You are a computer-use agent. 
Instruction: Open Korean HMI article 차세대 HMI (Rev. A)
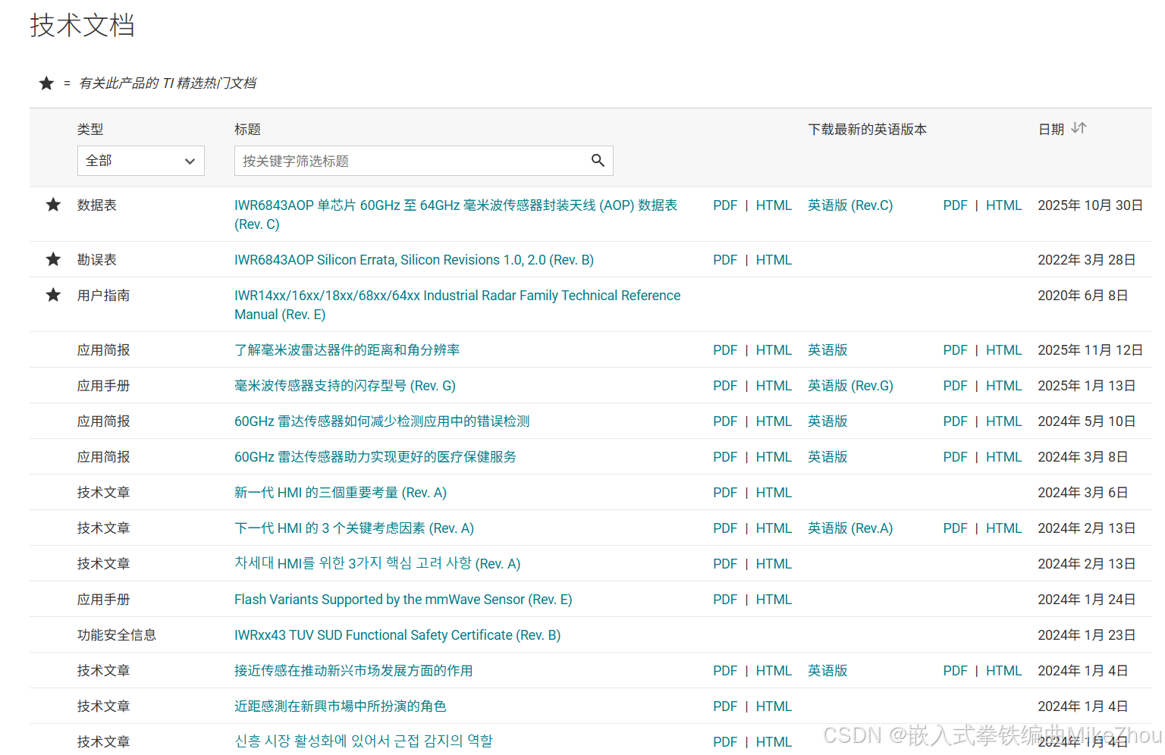click(x=378, y=564)
